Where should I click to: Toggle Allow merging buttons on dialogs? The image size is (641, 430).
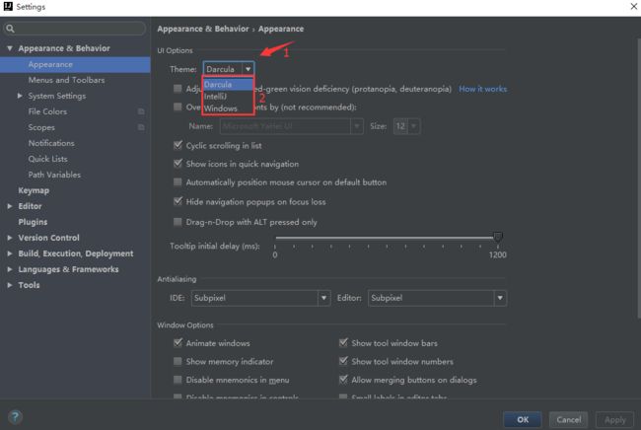(343, 380)
